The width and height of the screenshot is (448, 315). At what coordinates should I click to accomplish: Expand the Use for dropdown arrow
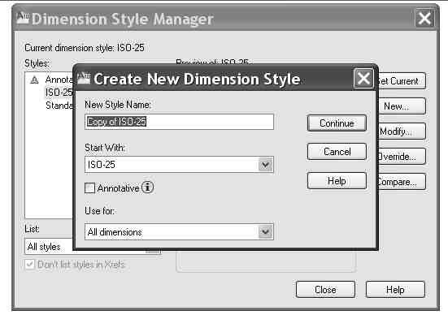tap(265, 231)
